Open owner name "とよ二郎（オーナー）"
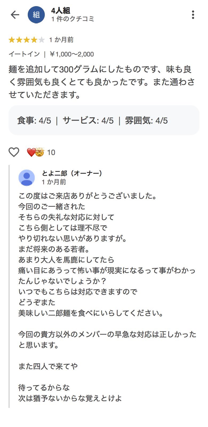The width and height of the screenshot is (208, 427). click(72, 173)
